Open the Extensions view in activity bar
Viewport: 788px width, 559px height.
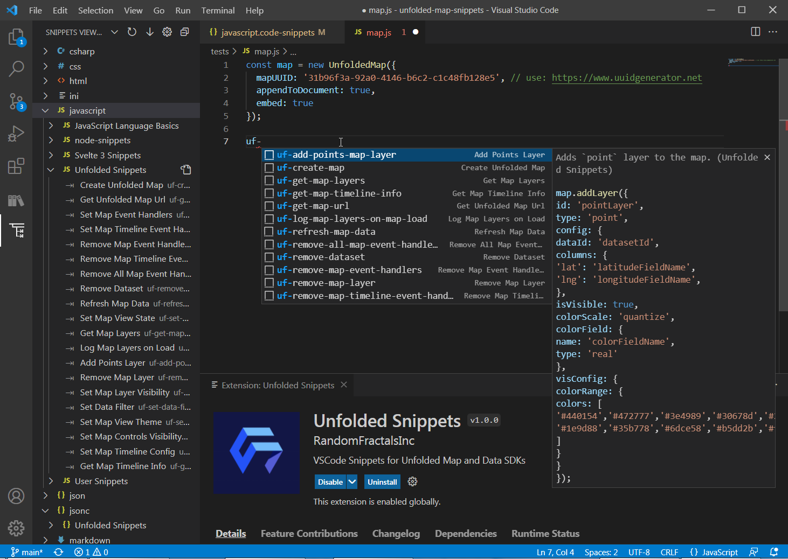16,166
